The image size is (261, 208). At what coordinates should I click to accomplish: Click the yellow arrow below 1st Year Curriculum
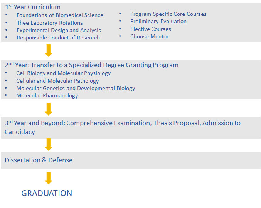(x=49, y=51)
